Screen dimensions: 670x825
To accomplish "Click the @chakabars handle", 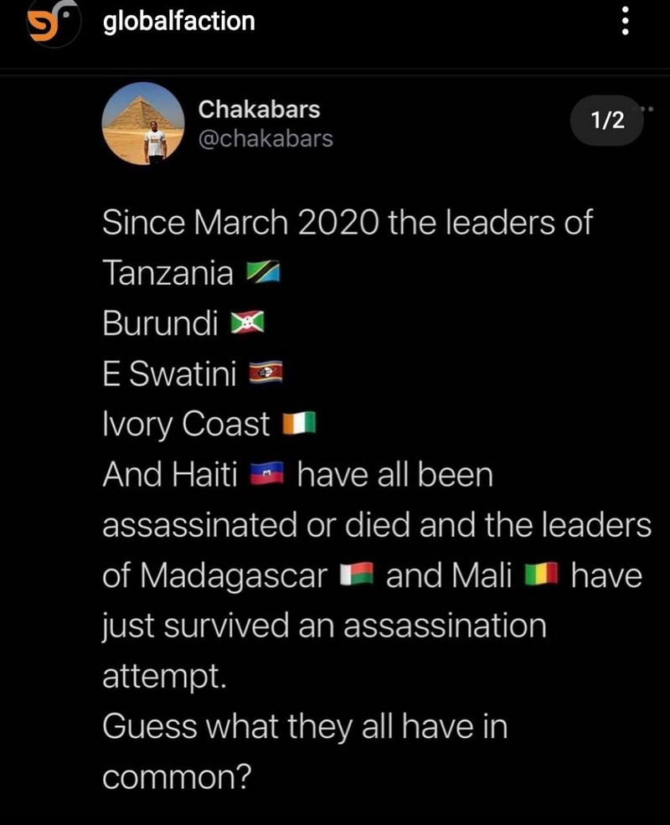I will [x=265, y=138].
